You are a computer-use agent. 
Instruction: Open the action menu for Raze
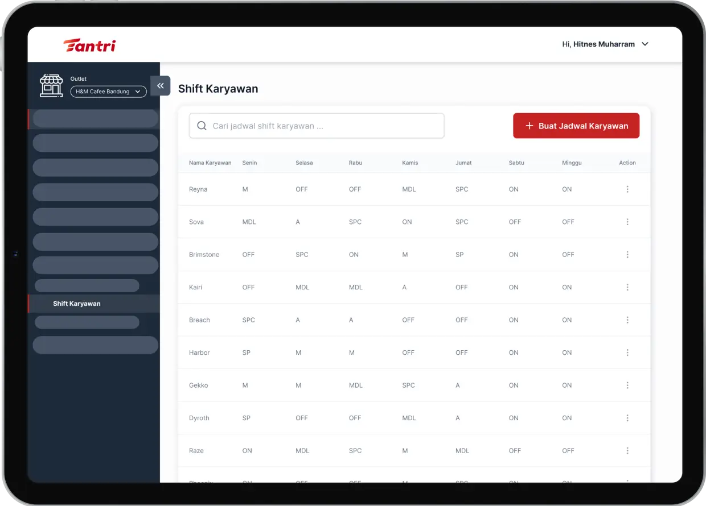(x=627, y=451)
